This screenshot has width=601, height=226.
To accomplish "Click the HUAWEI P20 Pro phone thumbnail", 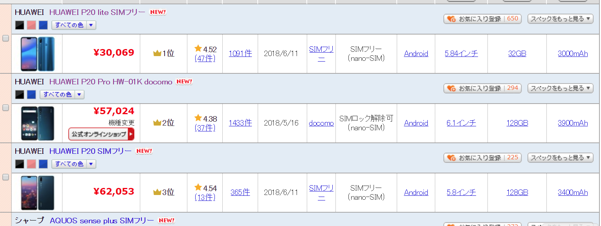I will tap(38, 123).
